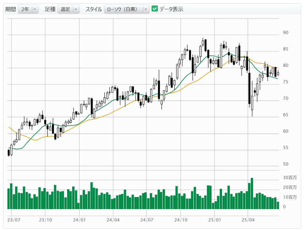Click the スタイル label

(94, 9)
